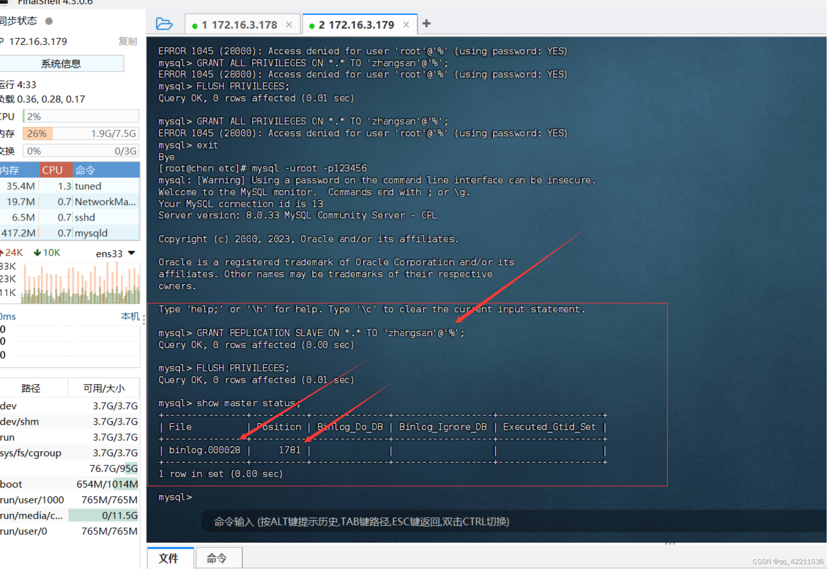Select tab 2 172.16.3.179
Viewport: 830px width, 569px height.
point(357,25)
